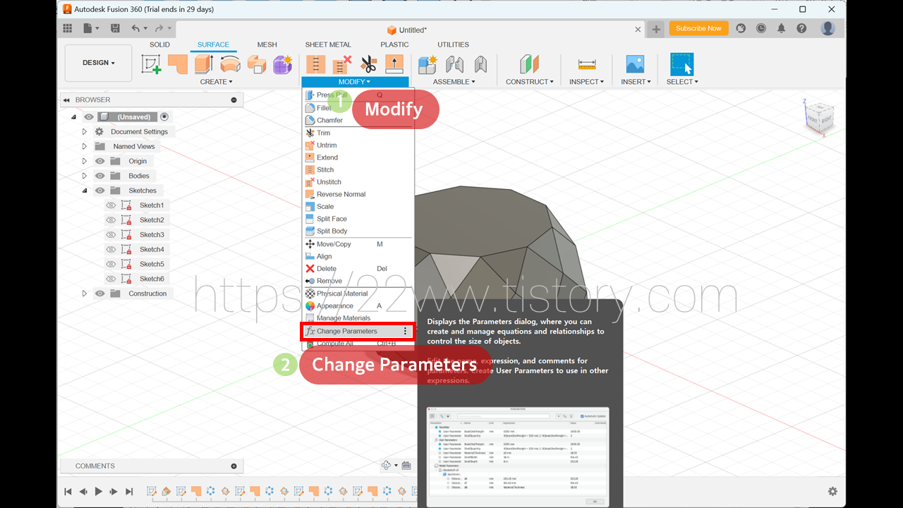
Task: Expand the Named Views tree node
Action: click(x=85, y=147)
